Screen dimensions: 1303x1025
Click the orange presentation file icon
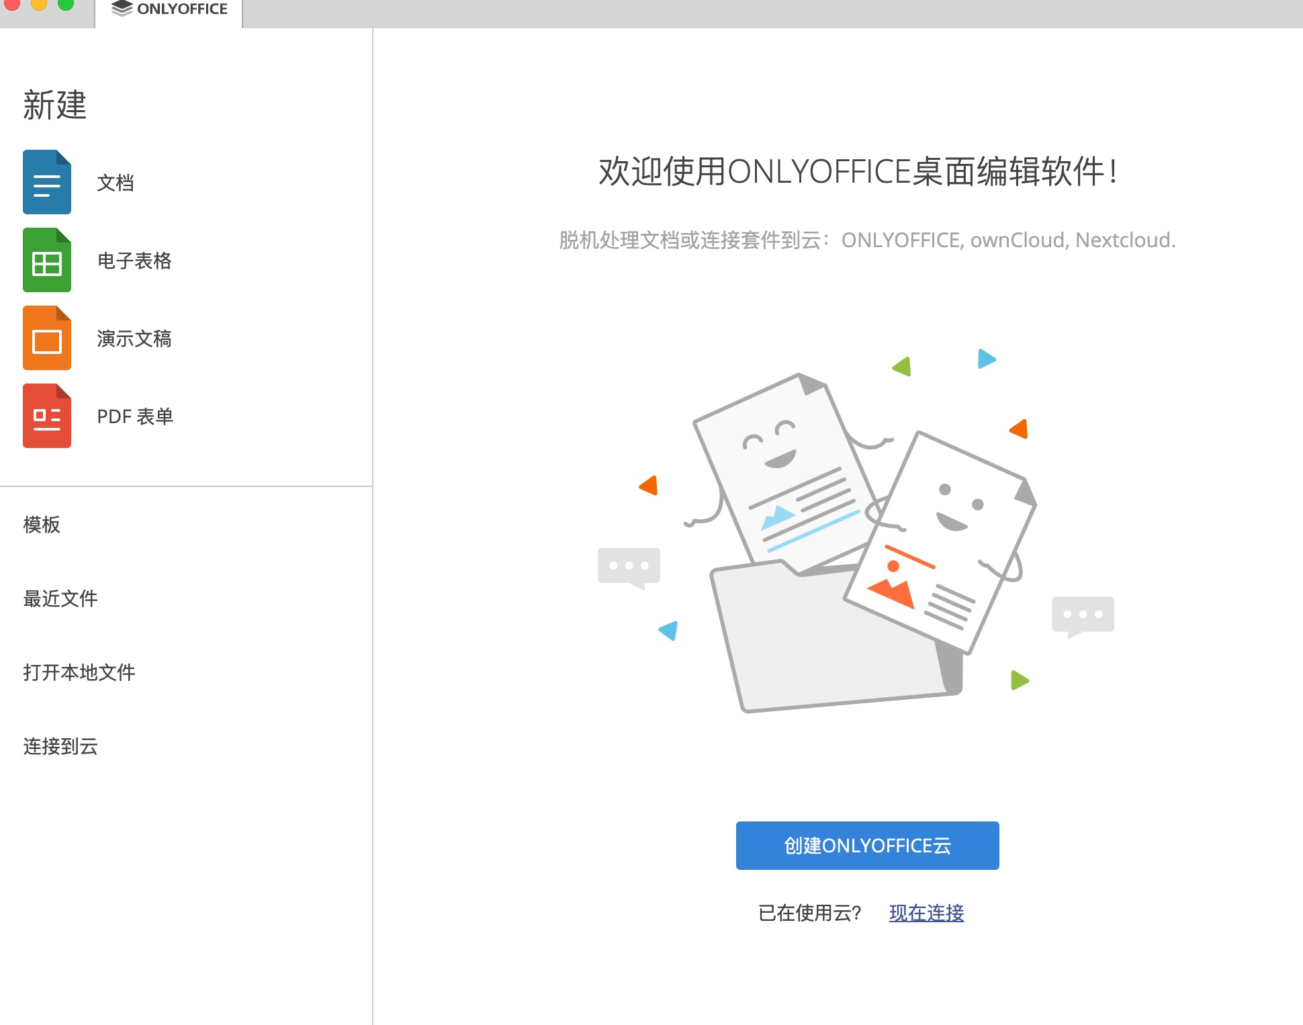[x=47, y=338]
